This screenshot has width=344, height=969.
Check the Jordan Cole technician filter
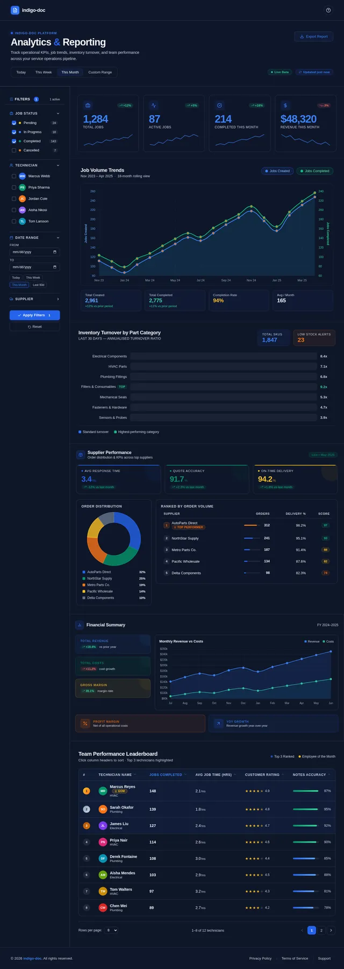coord(14,199)
